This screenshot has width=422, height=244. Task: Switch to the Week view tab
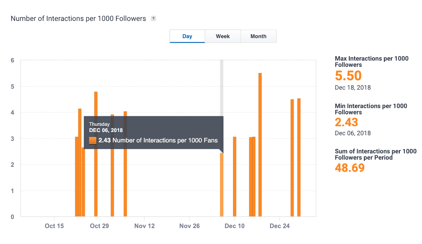coord(223,36)
